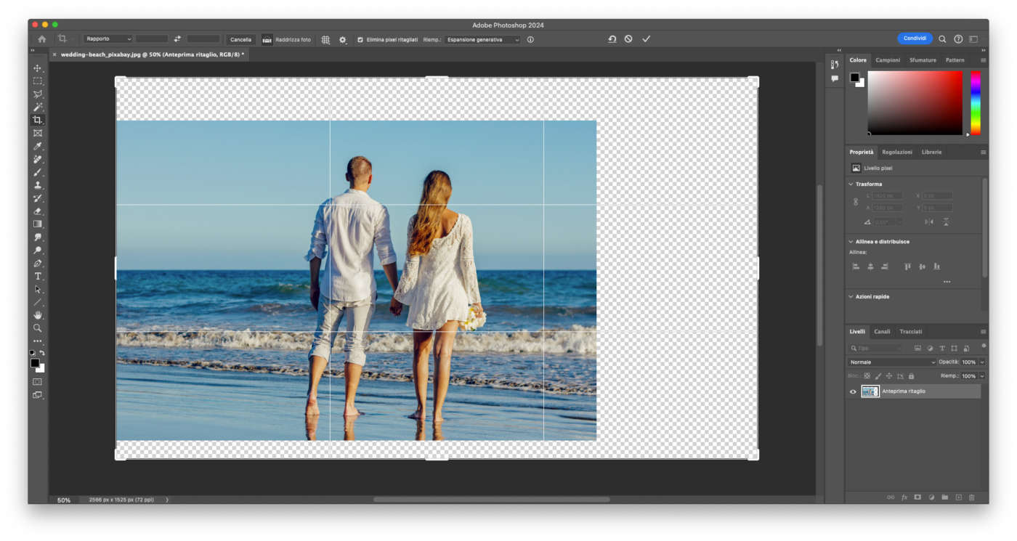1017x541 pixels.
Task: Cancel the crop operation icon
Action: tap(628, 39)
